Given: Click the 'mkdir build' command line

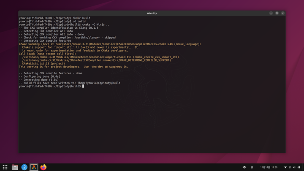Looking at the screenshot, I should pyautogui.click(x=54, y=18).
